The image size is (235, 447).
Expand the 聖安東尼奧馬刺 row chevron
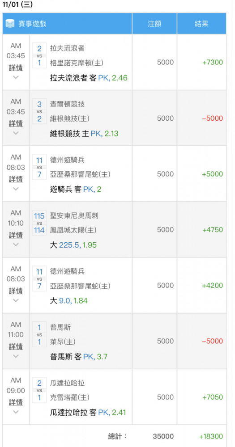click(16, 245)
